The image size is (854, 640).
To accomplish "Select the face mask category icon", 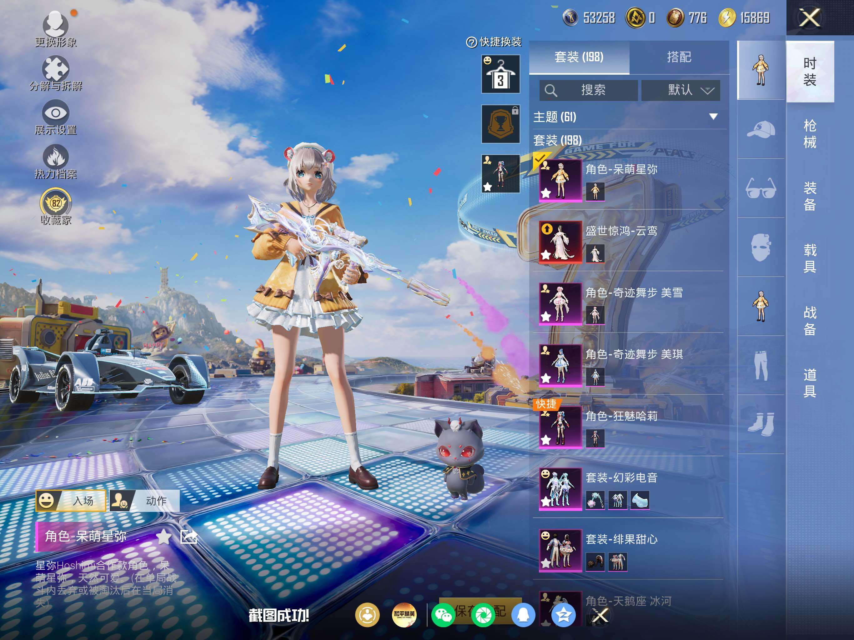I will point(761,247).
